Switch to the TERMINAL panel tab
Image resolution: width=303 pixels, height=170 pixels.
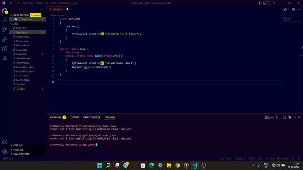110,117
